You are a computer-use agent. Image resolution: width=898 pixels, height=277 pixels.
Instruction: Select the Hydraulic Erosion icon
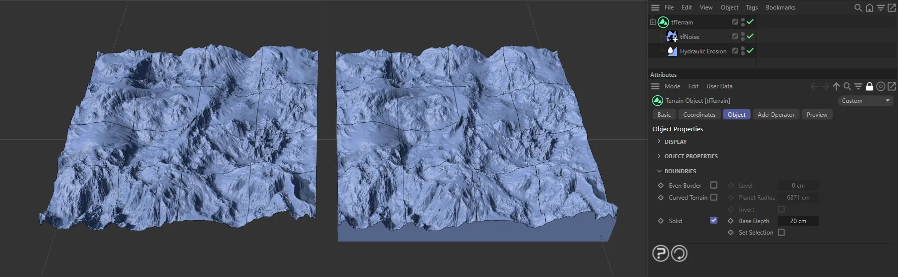pyautogui.click(x=672, y=51)
